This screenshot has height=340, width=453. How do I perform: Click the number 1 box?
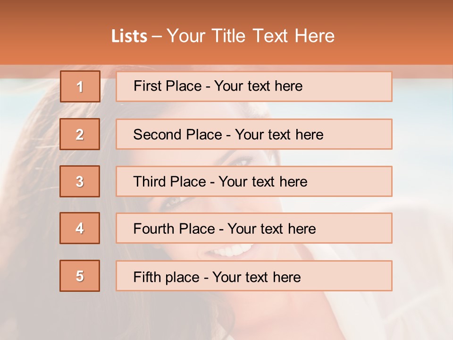(80, 86)
